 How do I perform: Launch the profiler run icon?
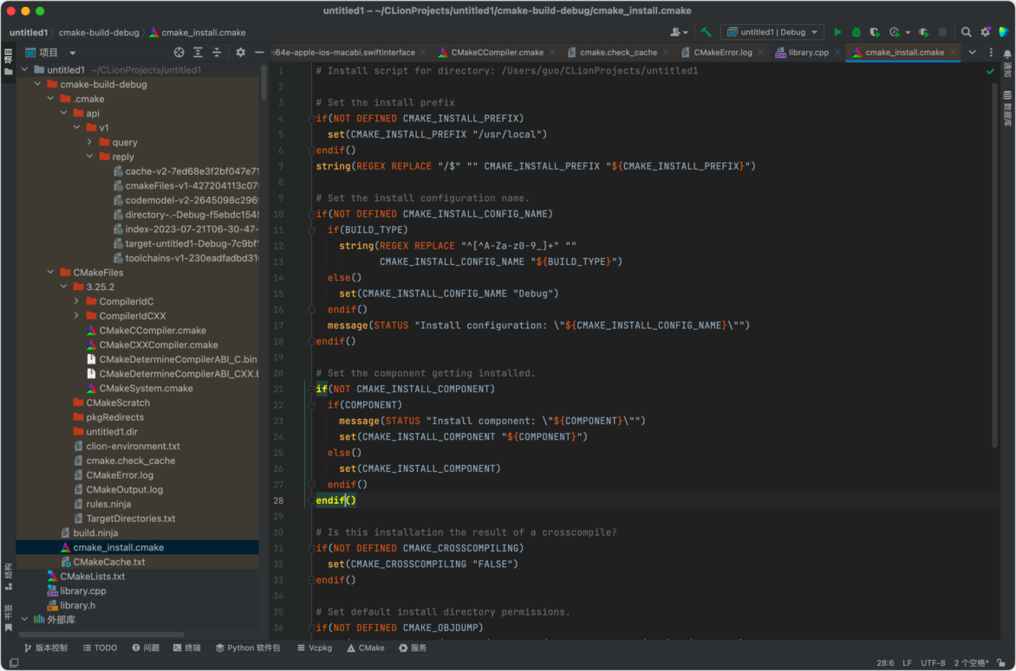[894, 32]
